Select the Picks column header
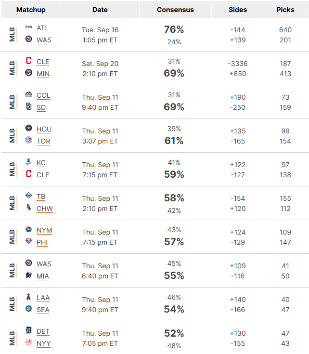The width and height of the screenshot is (309, 354). point(285,10)
